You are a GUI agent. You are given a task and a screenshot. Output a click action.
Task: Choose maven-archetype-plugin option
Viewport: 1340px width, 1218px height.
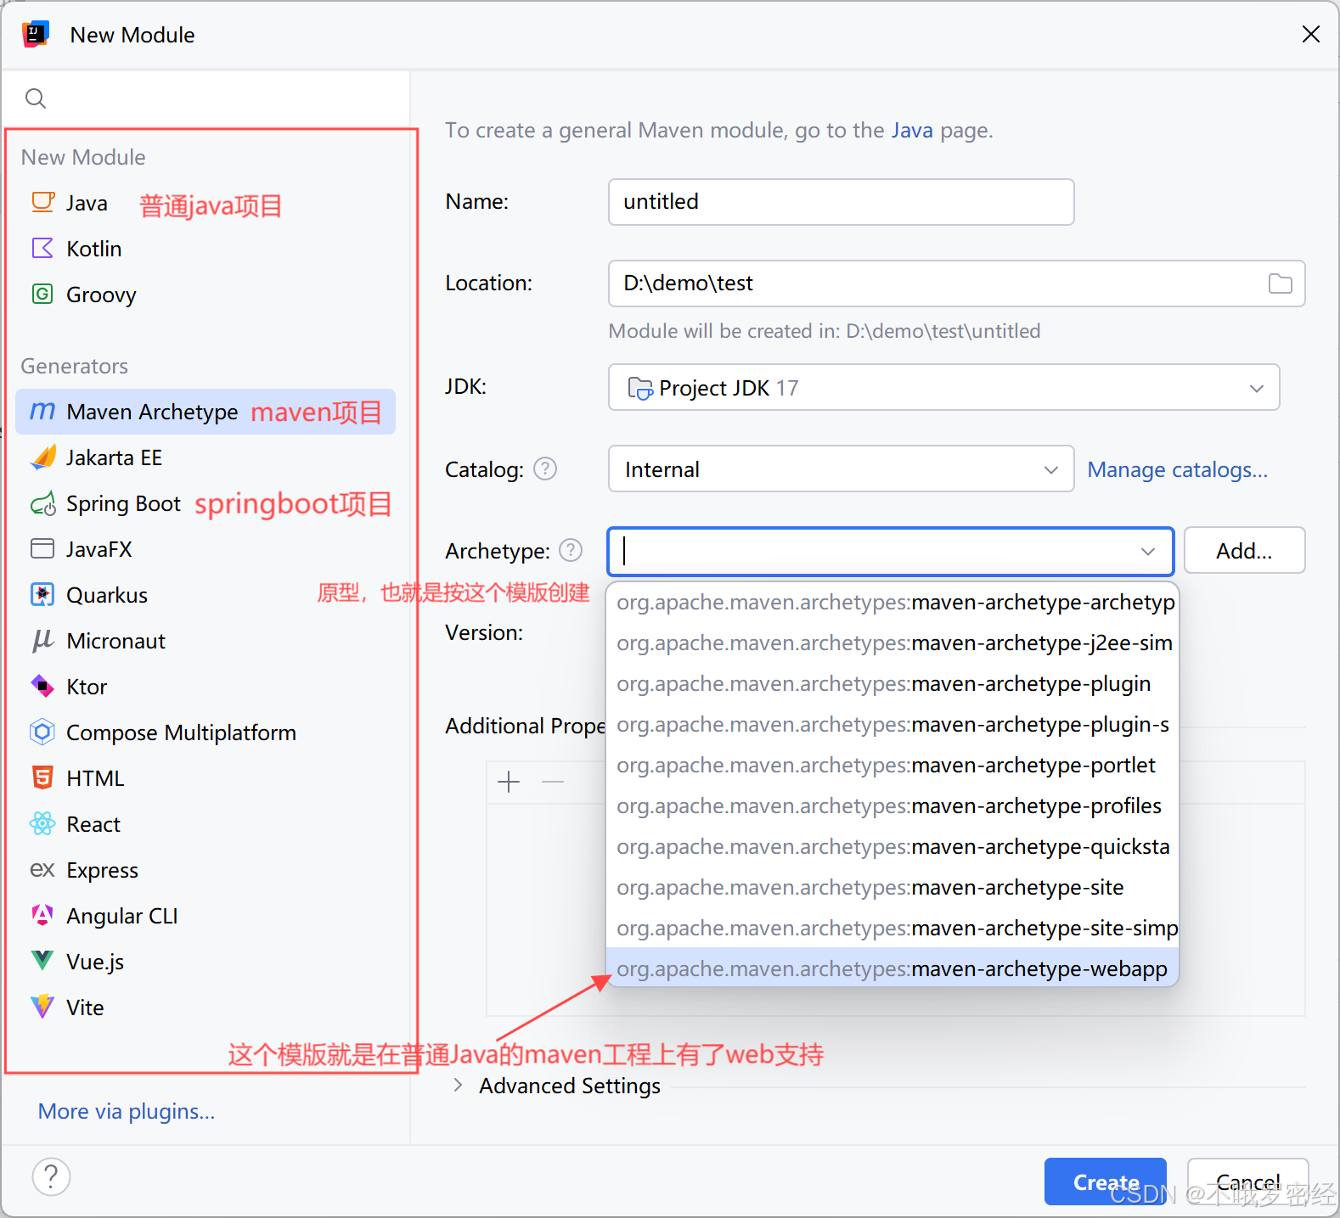pos(892,684)
